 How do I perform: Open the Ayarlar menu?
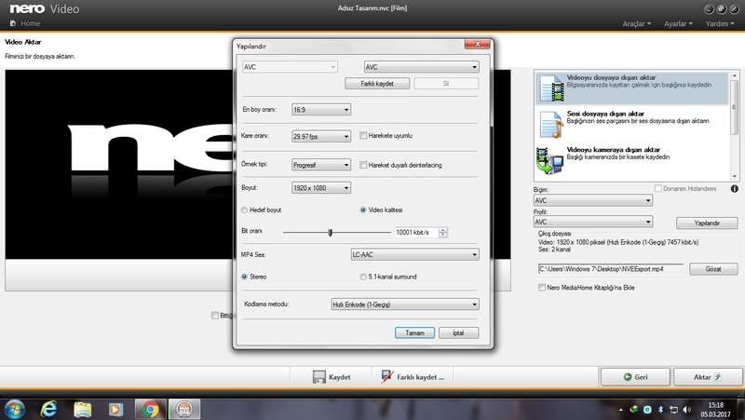[x=678, y=23]
